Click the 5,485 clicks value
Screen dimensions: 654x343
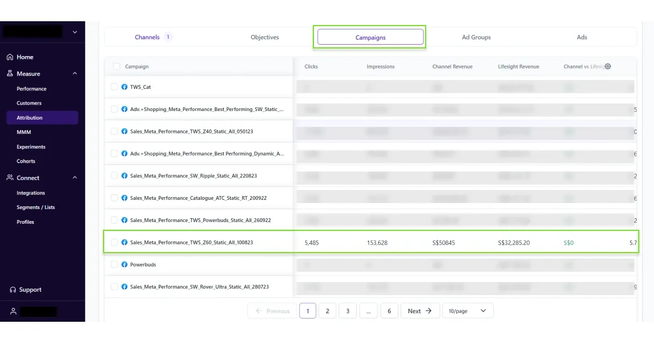point(312,243)
